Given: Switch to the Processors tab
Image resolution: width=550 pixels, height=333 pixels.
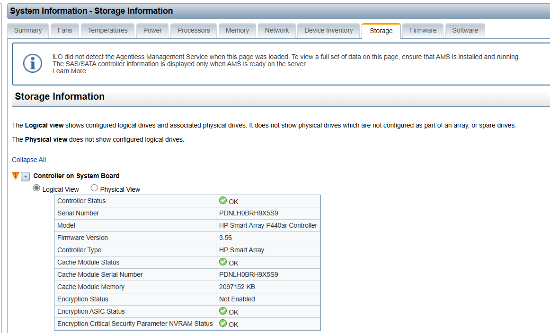Looking at the screenshot, I should (x=194, y=30).
